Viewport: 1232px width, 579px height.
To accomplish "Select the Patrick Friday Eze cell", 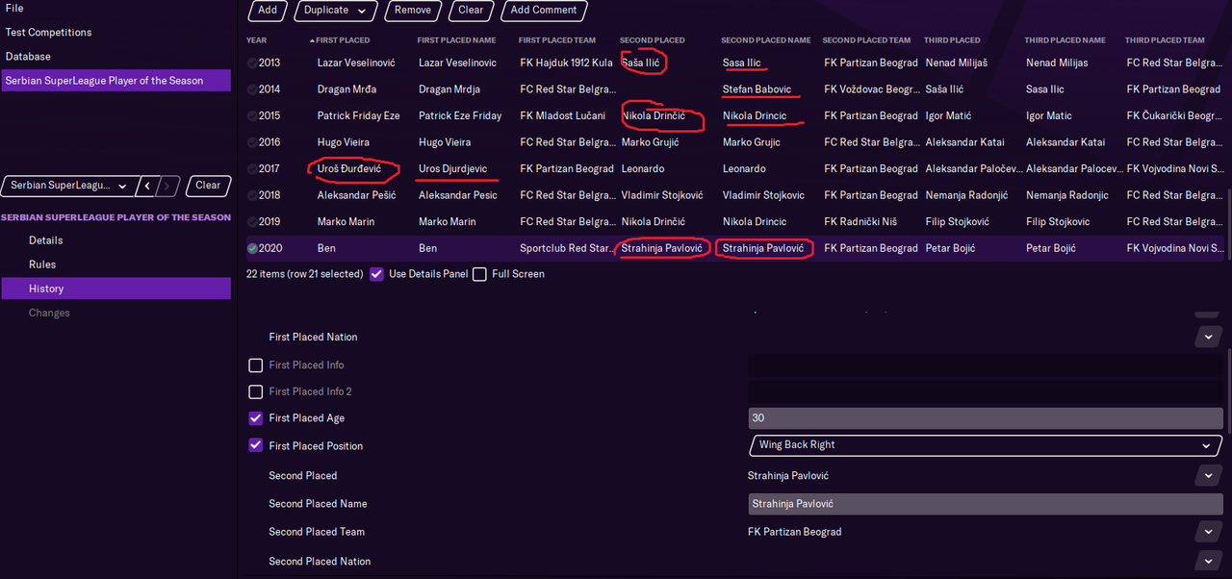I will [358, 115].
